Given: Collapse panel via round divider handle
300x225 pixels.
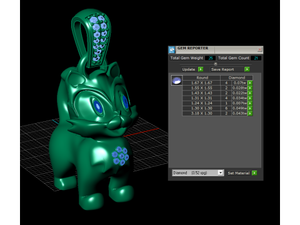Looking at the screenshot, I should pos(216,64).
